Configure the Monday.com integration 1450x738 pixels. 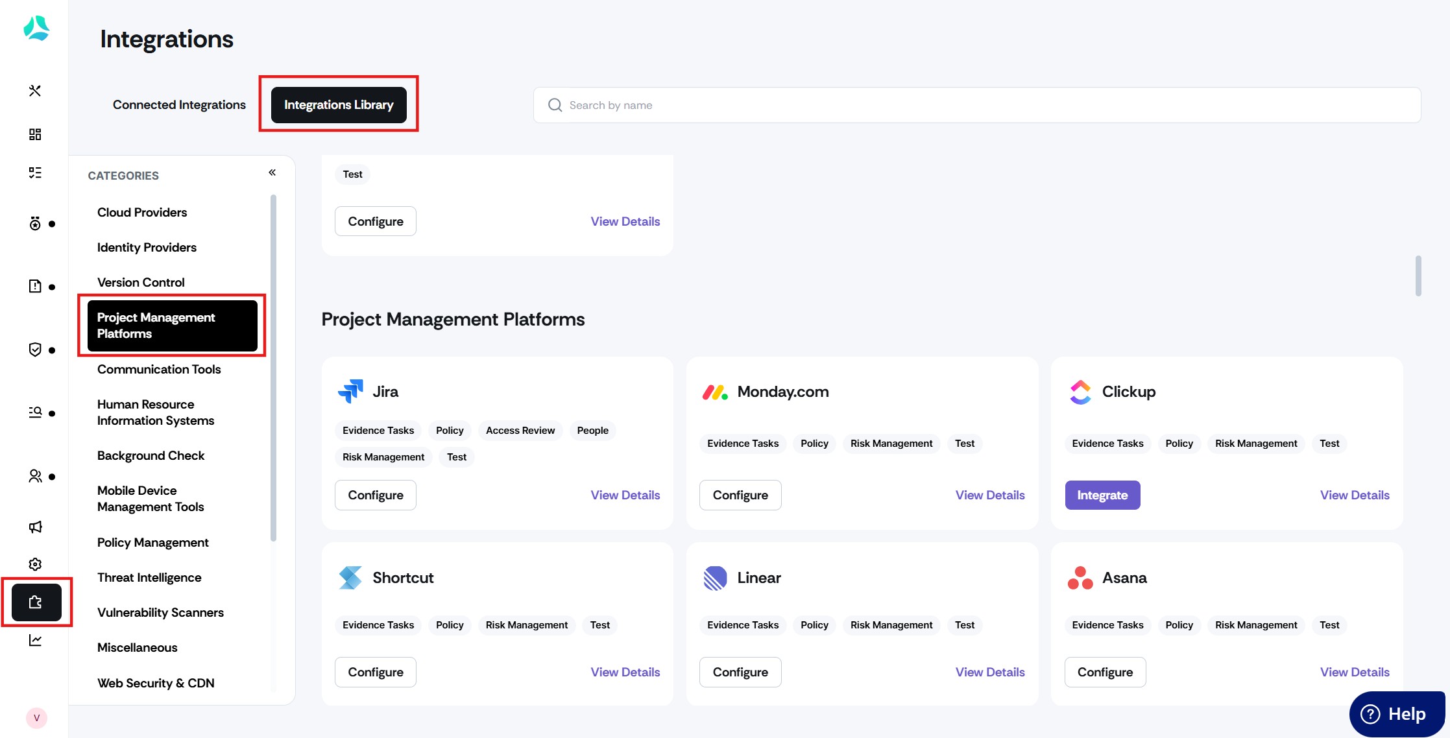click(740, 495)
